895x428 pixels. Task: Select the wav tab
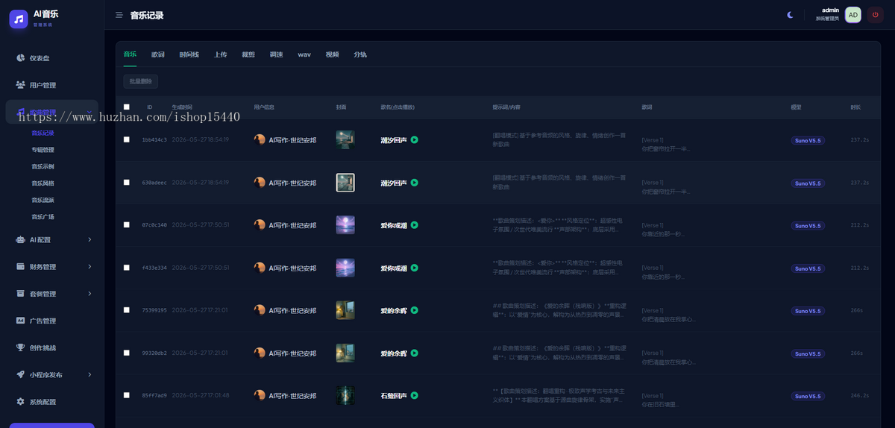coord(304,54)
